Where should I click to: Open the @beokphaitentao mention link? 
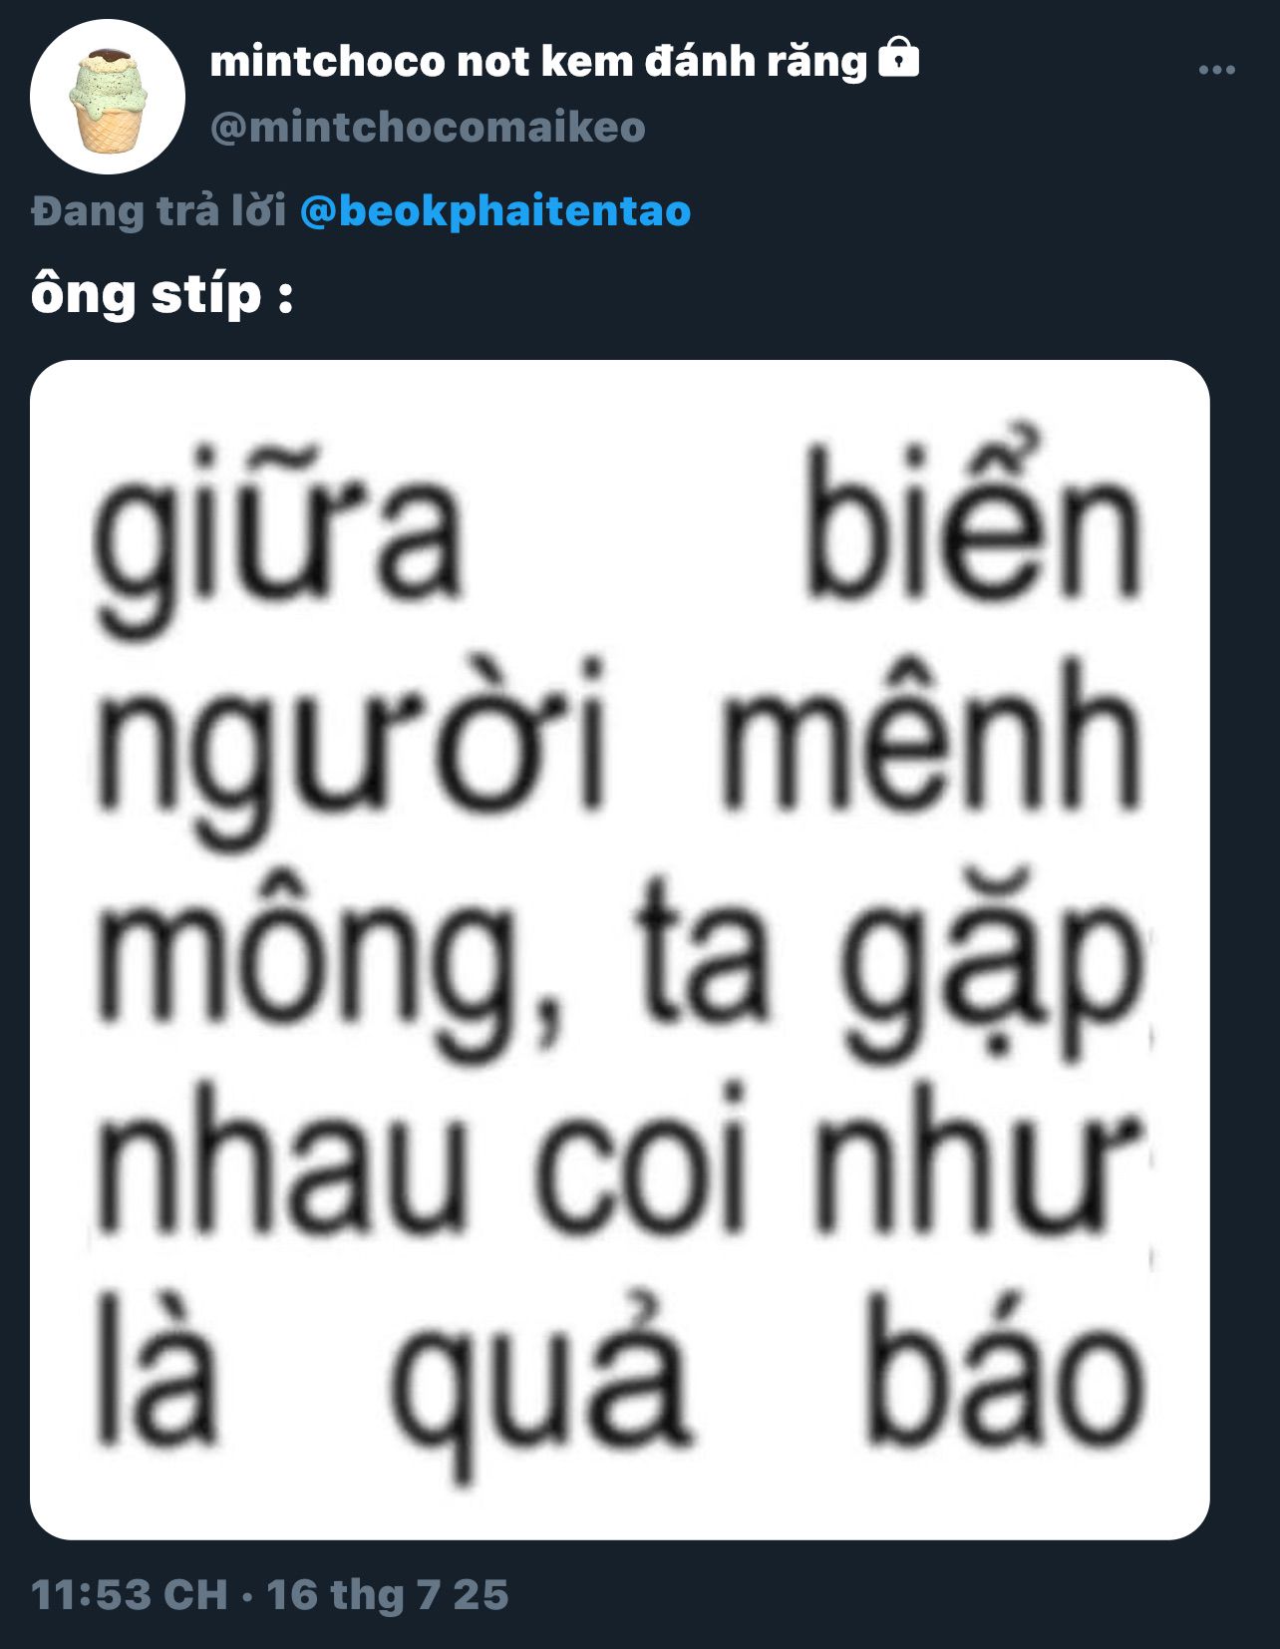pos(495,211)
